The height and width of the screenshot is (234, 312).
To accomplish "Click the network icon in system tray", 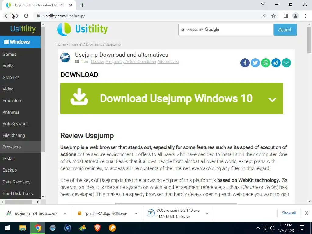I will (x=265, y=228).
